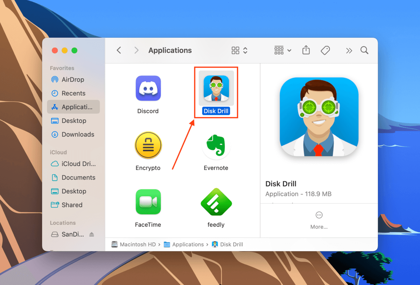Select the FaceTime app icon
Image resolution: width=420 pixels, height=285 pixels.
(148, 202)
